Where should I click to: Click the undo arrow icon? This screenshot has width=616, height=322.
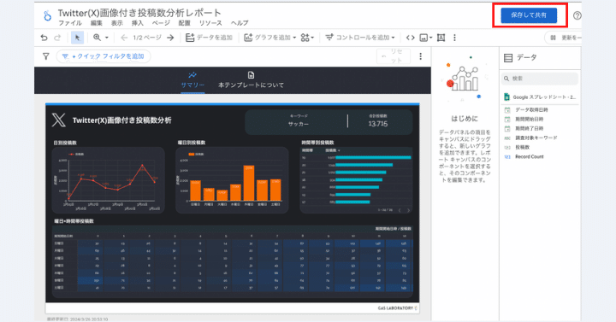44,38
